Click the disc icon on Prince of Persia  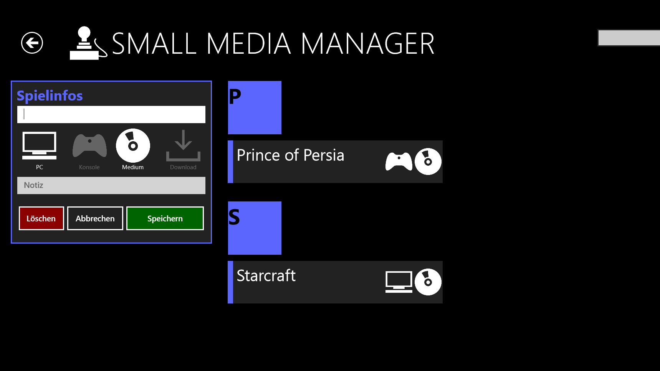coord(428,162)
